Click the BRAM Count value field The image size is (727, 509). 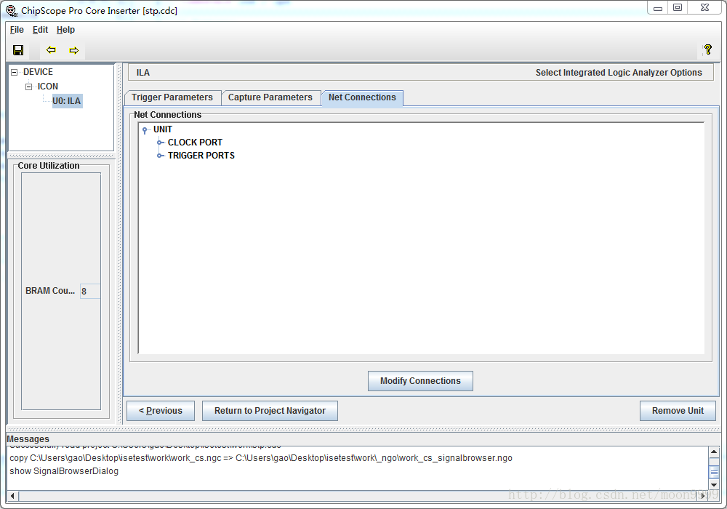[90, 291]
